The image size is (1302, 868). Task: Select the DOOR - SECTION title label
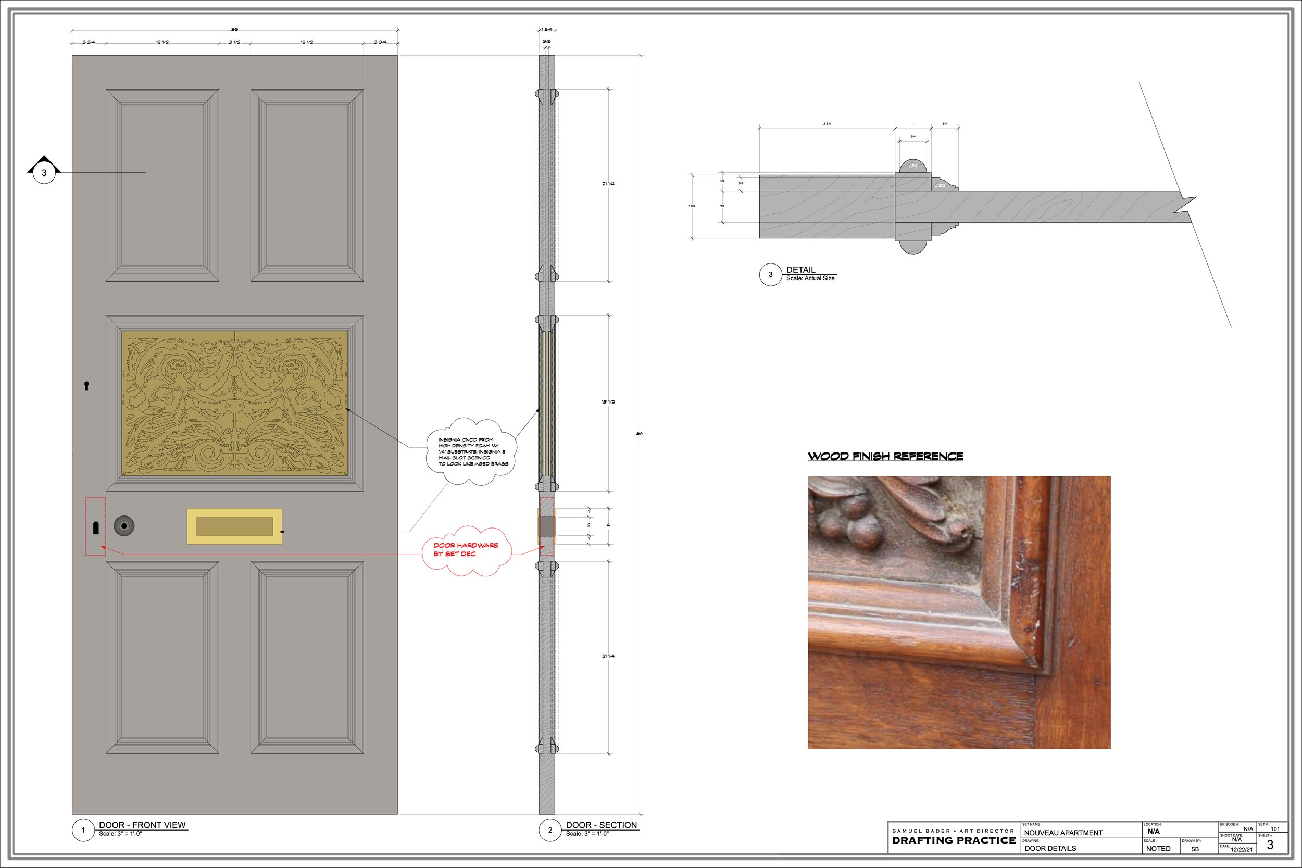[601, 824]
